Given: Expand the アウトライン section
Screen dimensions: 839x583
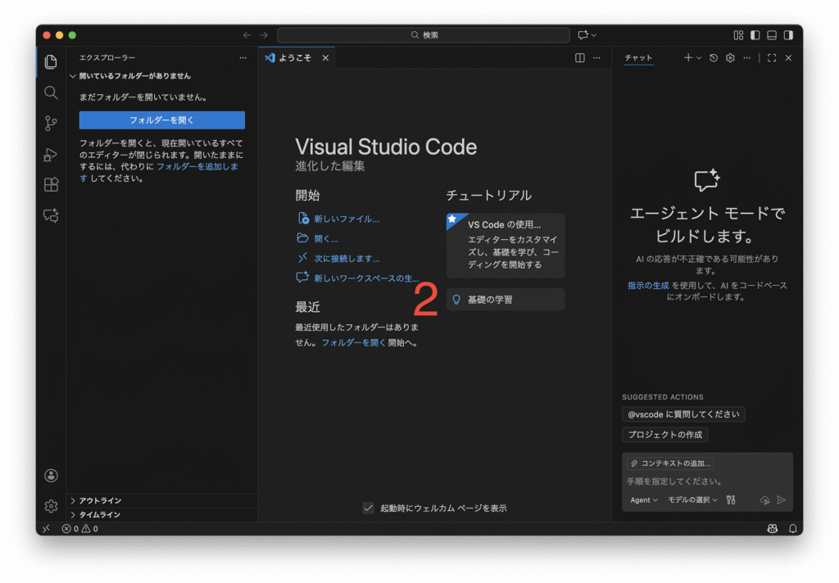Looking at the screenshot, I should [x=100, y=500].
